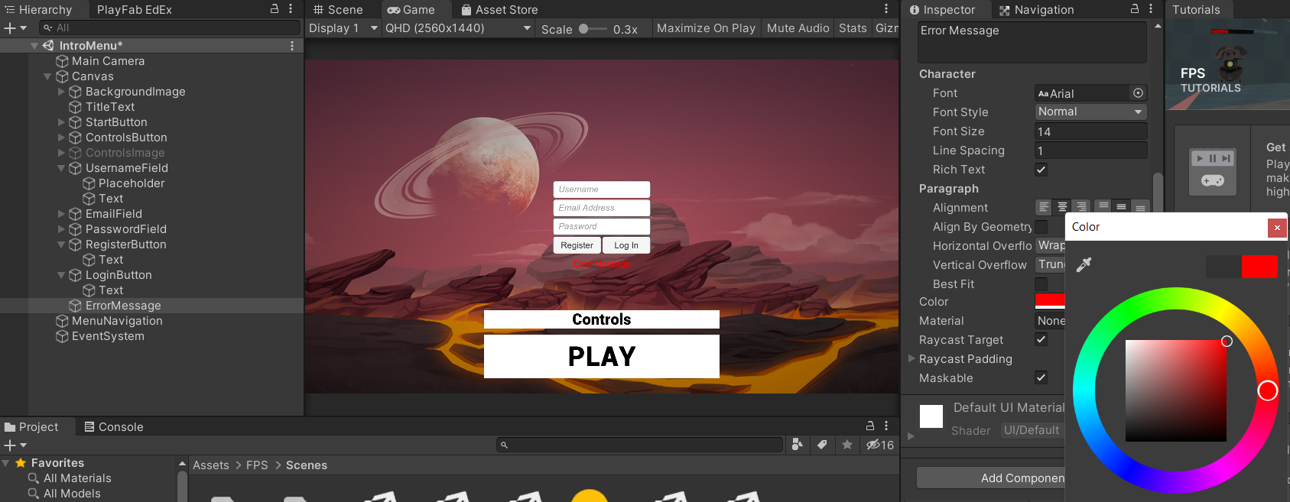Switch to the Asset Store tab
This screenshot has width=1290, height=502.
[x=499, y=10]
